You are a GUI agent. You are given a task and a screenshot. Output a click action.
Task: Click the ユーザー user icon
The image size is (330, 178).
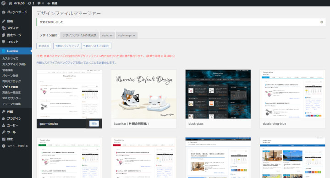click(4, 125)
